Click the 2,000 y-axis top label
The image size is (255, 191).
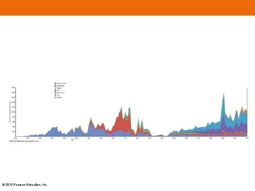click(x=13, y=88)
